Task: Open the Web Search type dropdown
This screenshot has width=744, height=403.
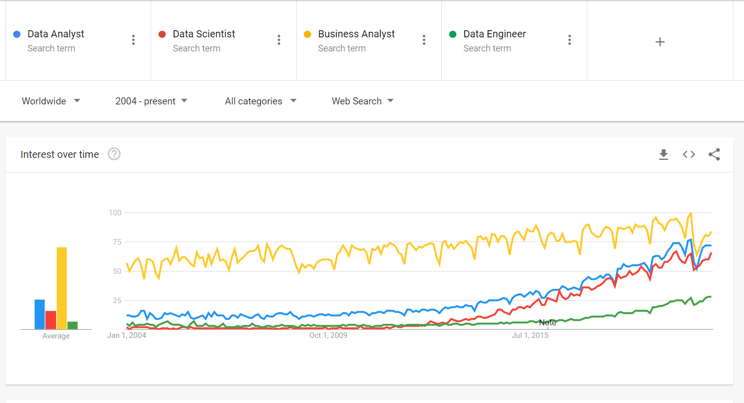Action: pyautogui.click(x=362, y=101)
